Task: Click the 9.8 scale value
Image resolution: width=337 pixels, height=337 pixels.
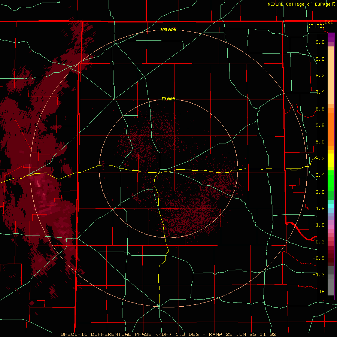Action: (320, 42)
